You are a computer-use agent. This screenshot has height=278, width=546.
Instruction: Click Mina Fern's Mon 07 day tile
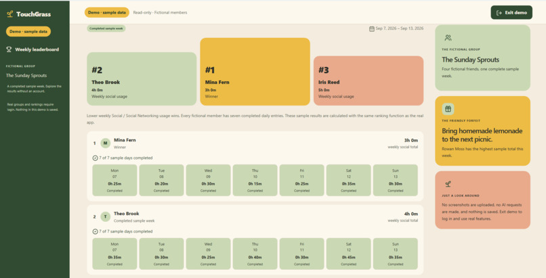[x=114, y=181]
